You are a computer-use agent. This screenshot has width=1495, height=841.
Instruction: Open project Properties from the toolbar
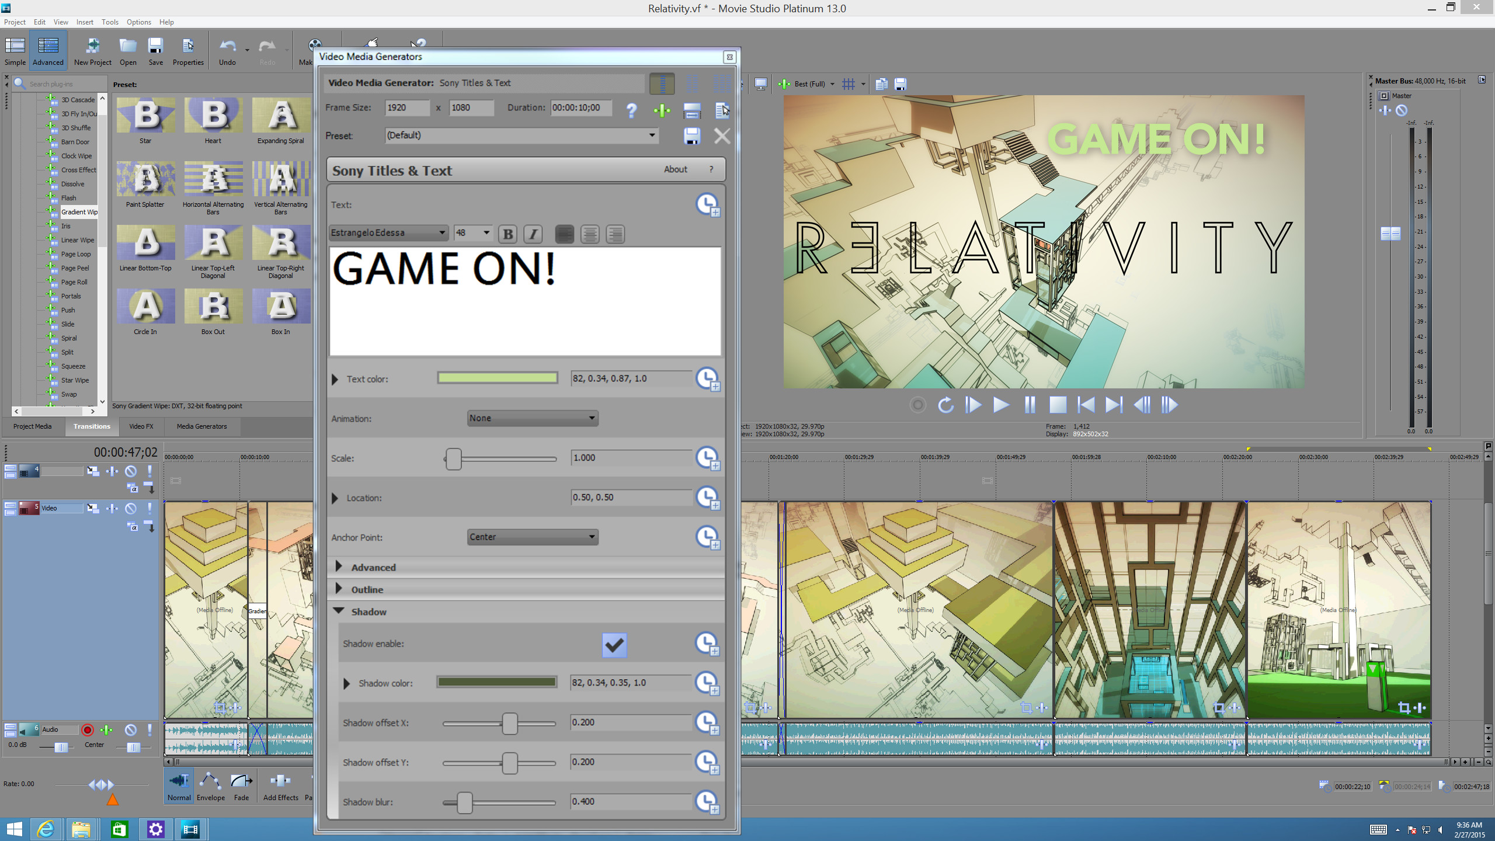188,50
